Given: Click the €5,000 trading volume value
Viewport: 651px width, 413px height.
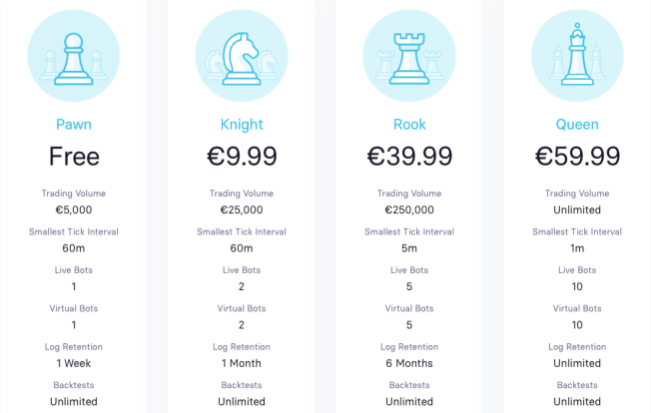Looking at the screenshot, I should [x=74, y=209].
